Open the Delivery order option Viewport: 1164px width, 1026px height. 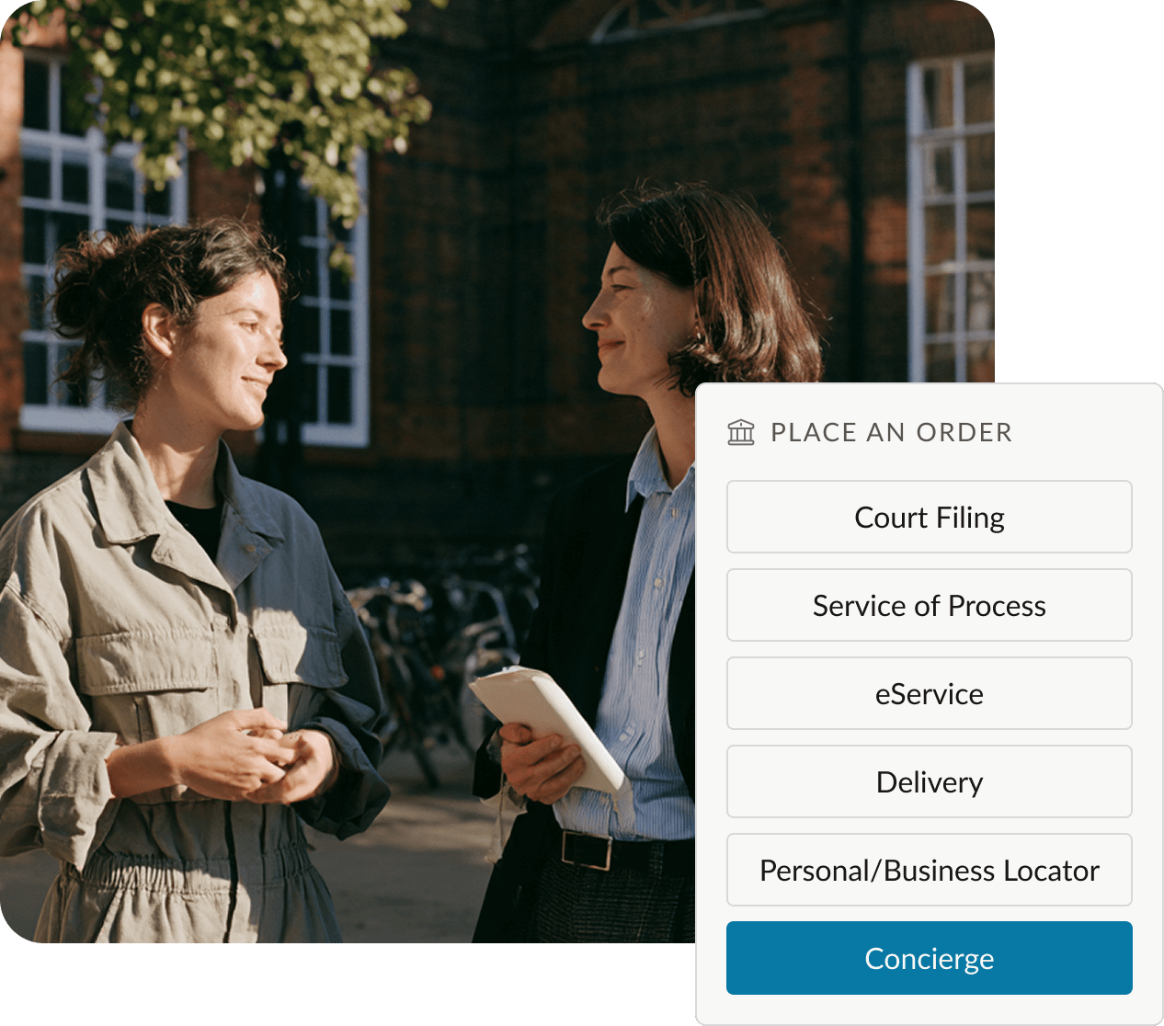929,781
